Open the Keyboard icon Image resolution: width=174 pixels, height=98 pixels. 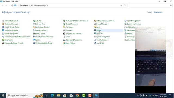pos(64,30)
